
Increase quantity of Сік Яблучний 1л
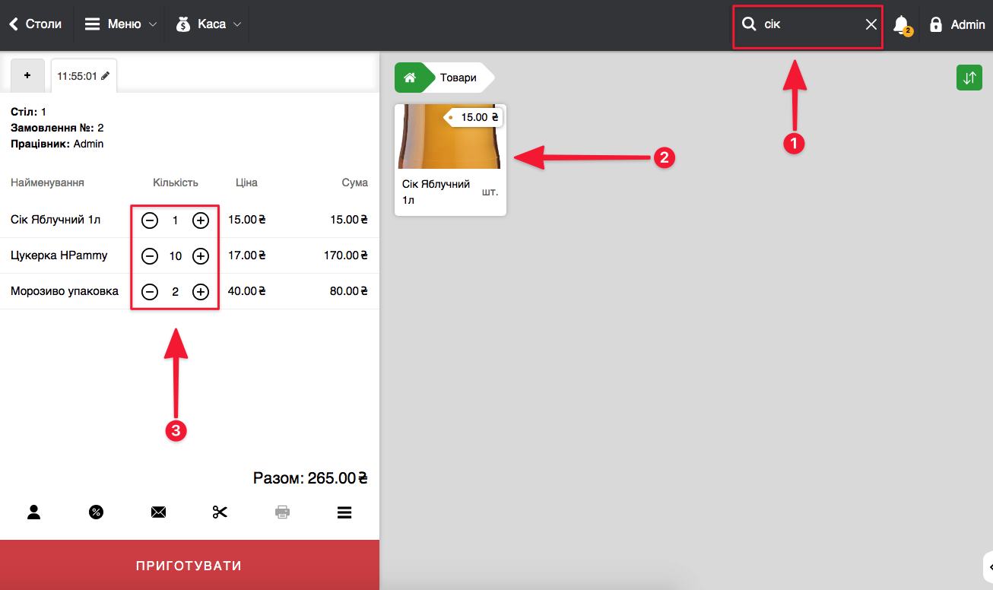coord(201,220)
